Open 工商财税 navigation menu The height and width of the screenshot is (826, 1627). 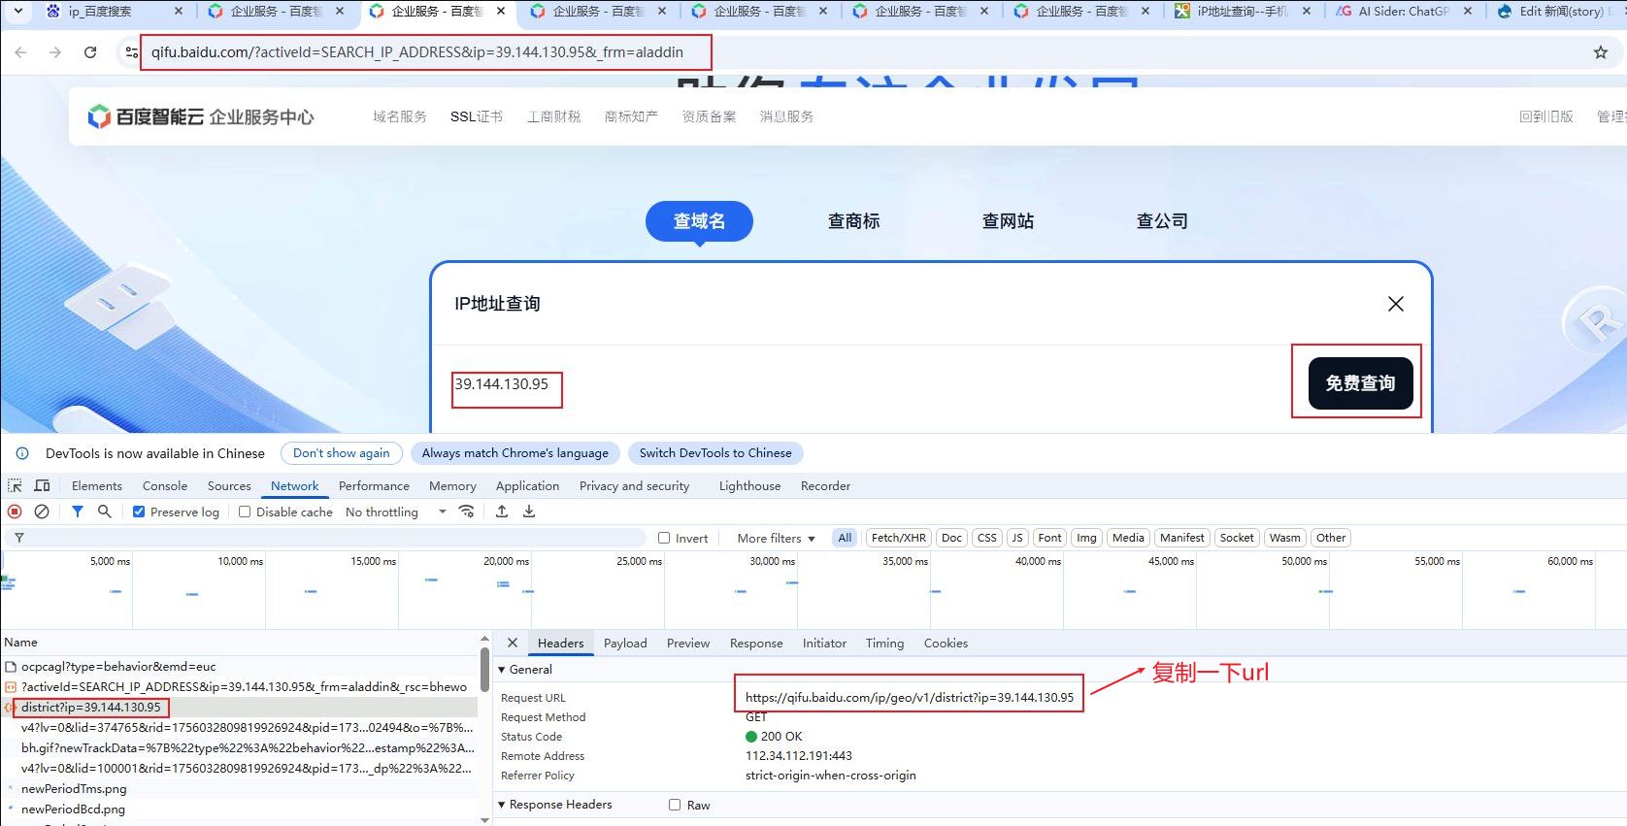click(553, 116)
